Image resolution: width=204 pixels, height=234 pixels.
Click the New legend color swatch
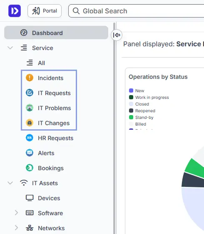coord(131,91)
